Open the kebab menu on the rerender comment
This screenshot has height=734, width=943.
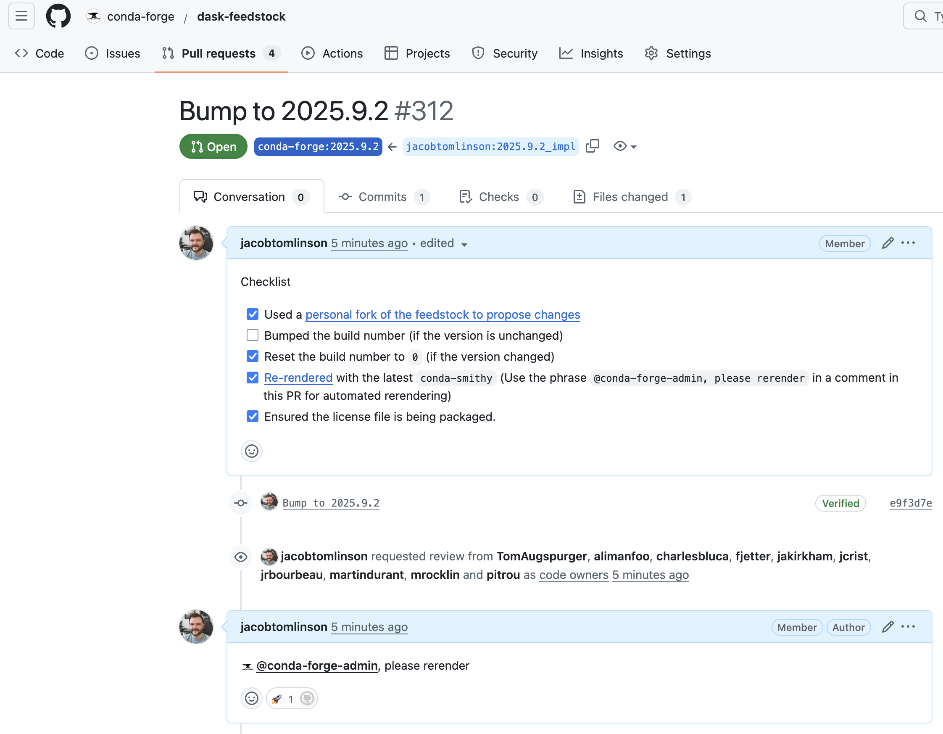pos(908,626)
